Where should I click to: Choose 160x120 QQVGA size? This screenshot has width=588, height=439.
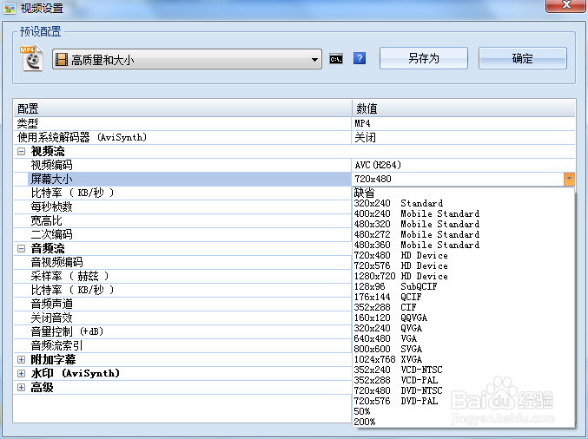tap(463, 318)
